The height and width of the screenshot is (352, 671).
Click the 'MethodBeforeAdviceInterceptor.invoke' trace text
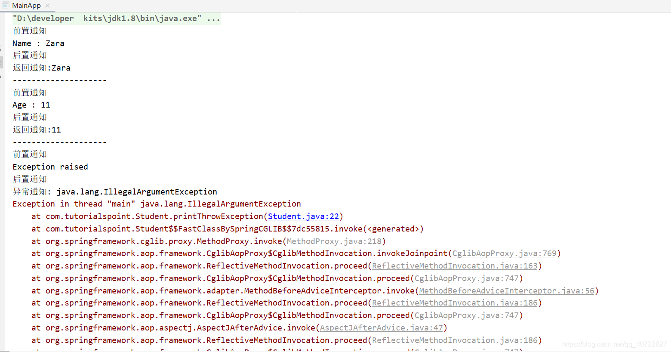tap(329, 291)
